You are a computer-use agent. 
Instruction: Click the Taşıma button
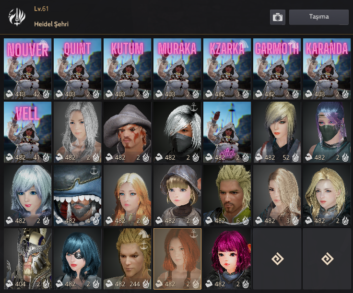pyautogui.click(x=319, y=17)
